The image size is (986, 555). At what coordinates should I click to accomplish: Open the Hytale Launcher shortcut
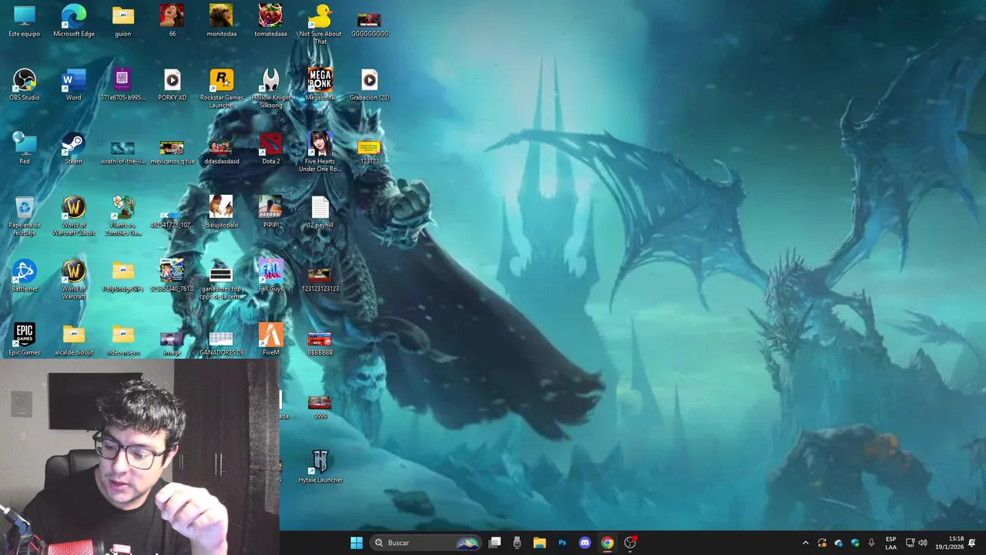pos(320,466)
